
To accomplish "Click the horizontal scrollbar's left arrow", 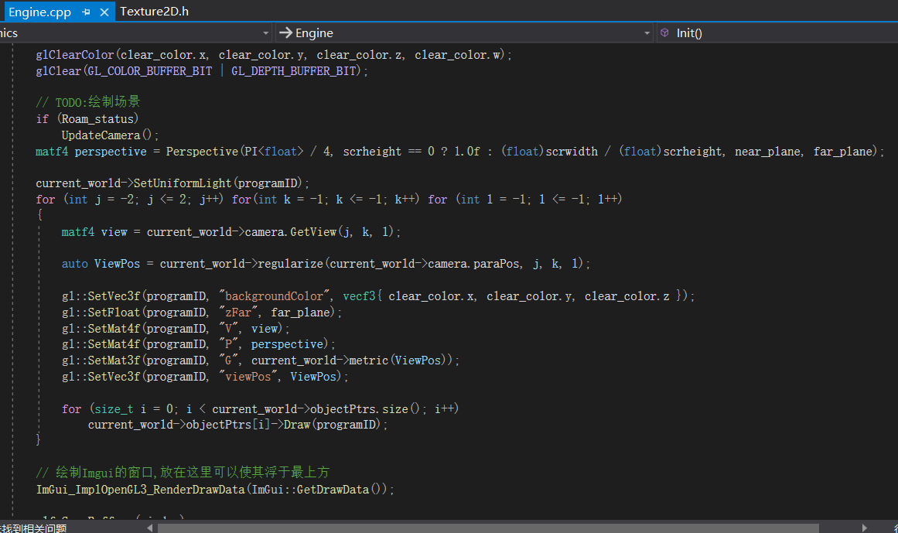I will [x=150, y=528].
